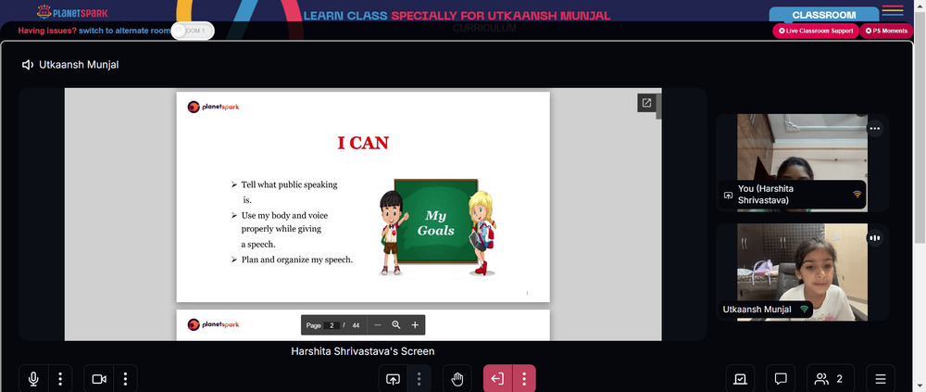Viewport: 926px width, 392px height.
Task: Click the share screen icon
Action: 393,379
